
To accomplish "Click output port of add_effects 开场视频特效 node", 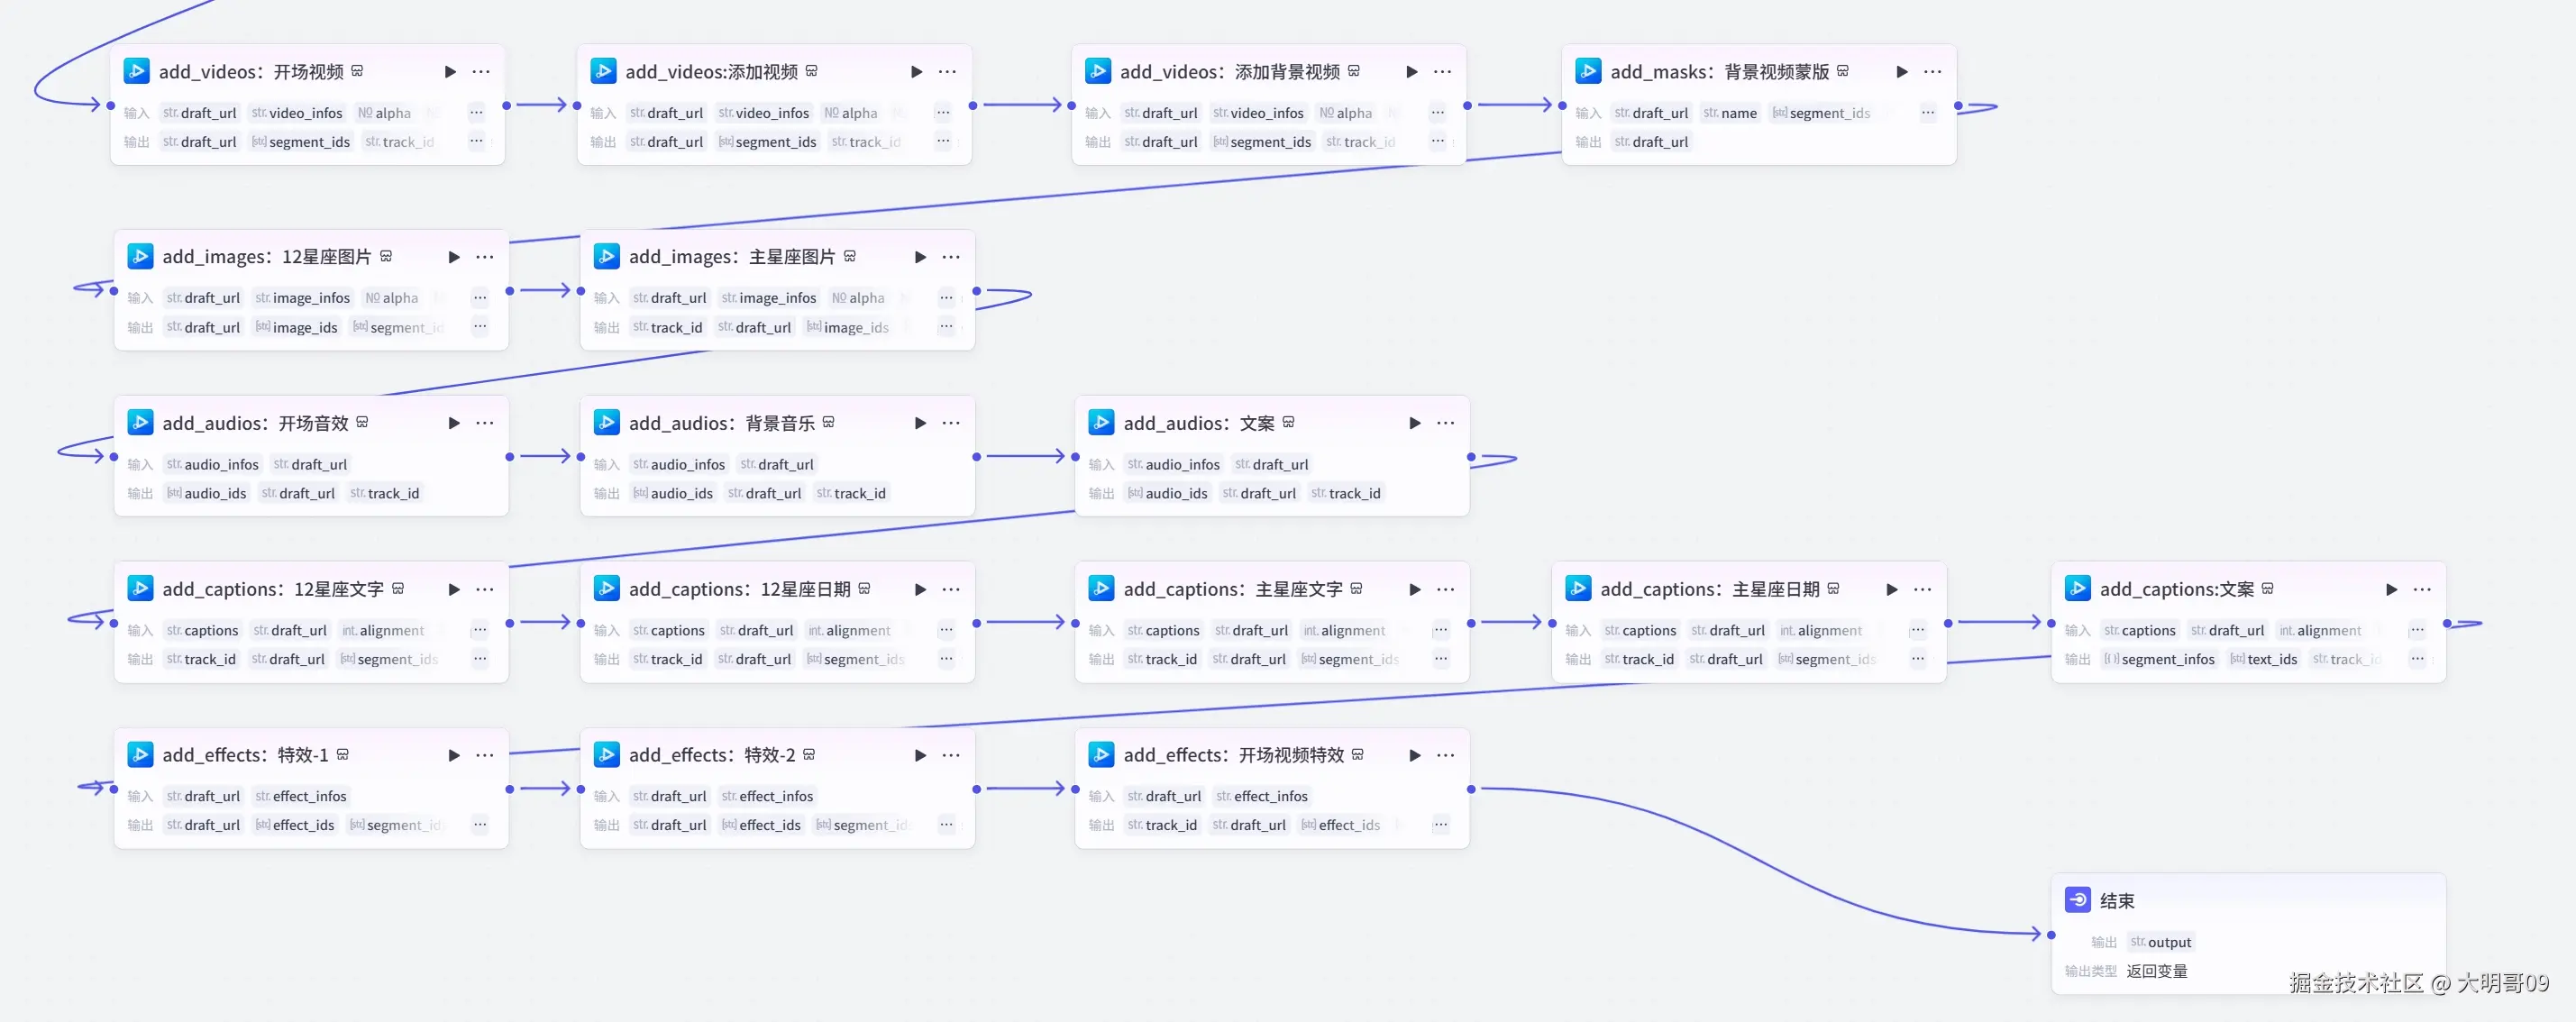I will coord(1471,789).
